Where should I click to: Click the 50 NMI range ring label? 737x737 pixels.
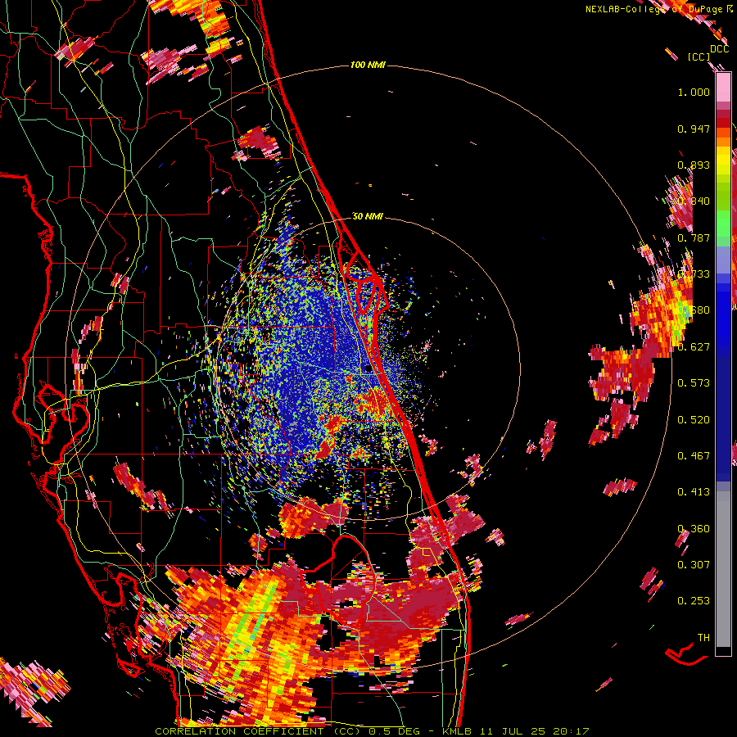[368, 217]
